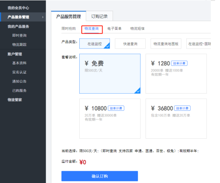
Task: Select the ¥1280 plan card
Action: [176, 73]
